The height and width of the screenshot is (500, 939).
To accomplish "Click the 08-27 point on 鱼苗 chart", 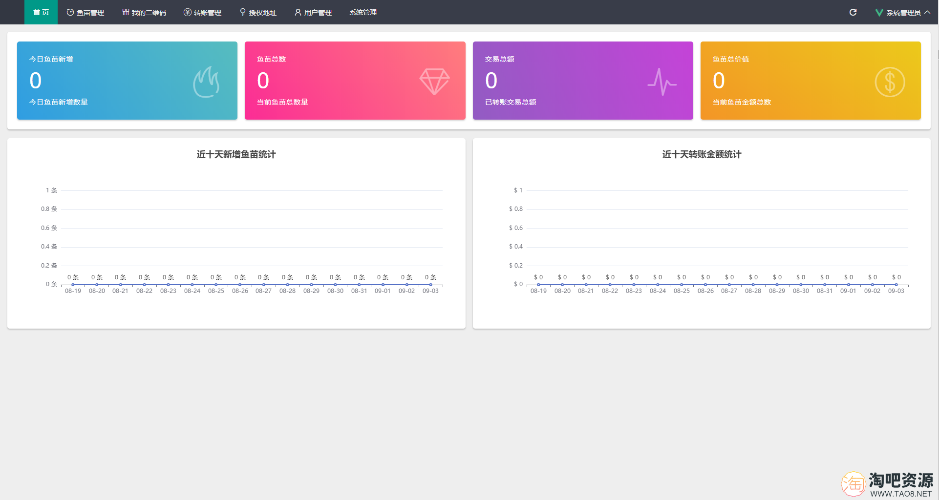I will point(264,285).
